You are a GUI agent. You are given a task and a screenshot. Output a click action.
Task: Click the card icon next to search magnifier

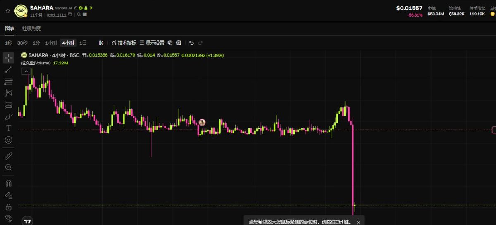(x=85, y=14)
